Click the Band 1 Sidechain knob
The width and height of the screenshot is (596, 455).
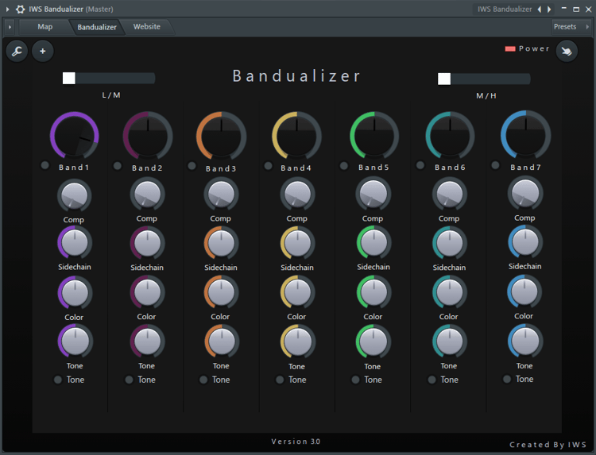pos(75,243)
